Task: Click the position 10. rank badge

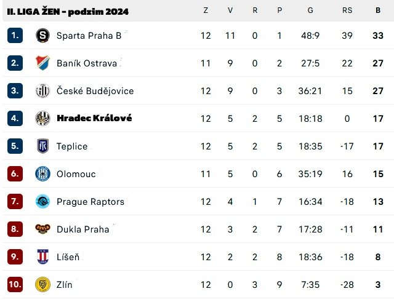Action: (x=15, y=285)
